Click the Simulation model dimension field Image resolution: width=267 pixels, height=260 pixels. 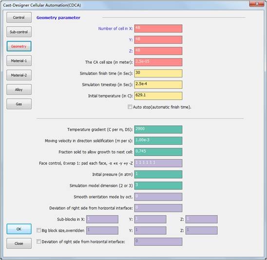tap(158, 186)
